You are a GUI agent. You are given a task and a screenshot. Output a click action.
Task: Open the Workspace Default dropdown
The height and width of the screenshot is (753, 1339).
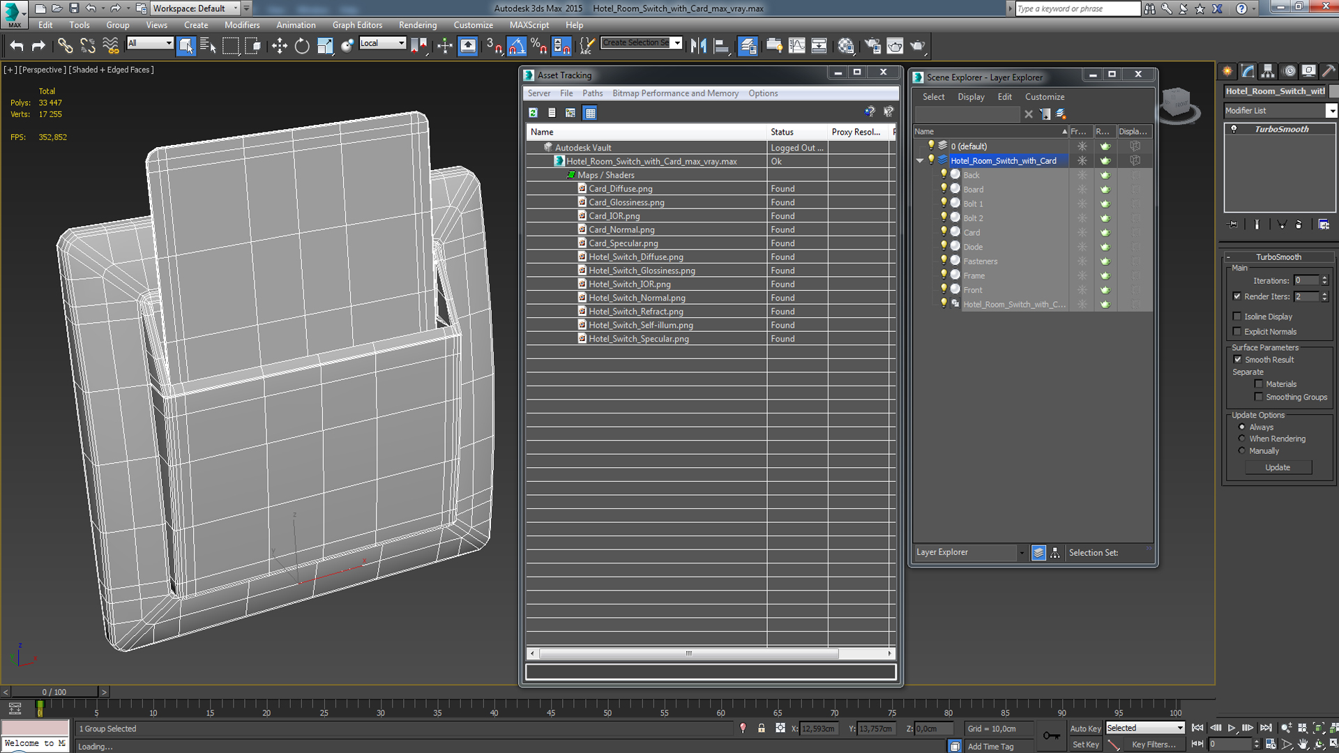pos(196,8)
